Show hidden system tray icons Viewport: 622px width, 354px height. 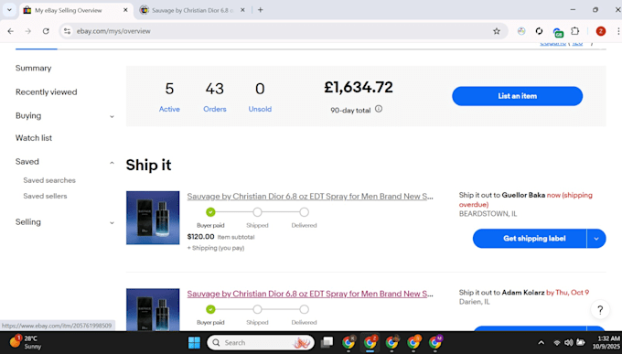542,342
